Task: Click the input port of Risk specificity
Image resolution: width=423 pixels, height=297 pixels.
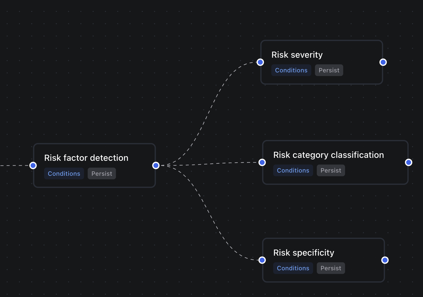Action: pyautogui.click(x=262, y=260)
